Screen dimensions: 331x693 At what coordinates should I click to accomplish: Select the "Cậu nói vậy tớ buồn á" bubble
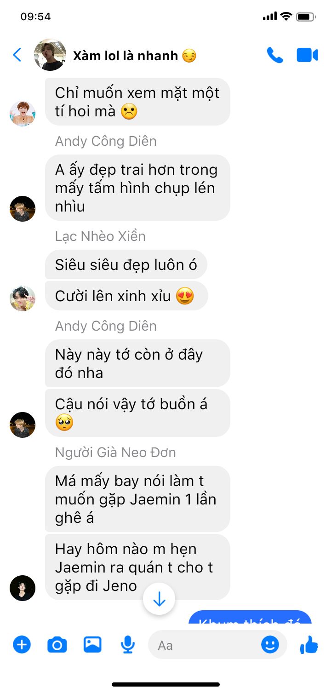(137, 413)
